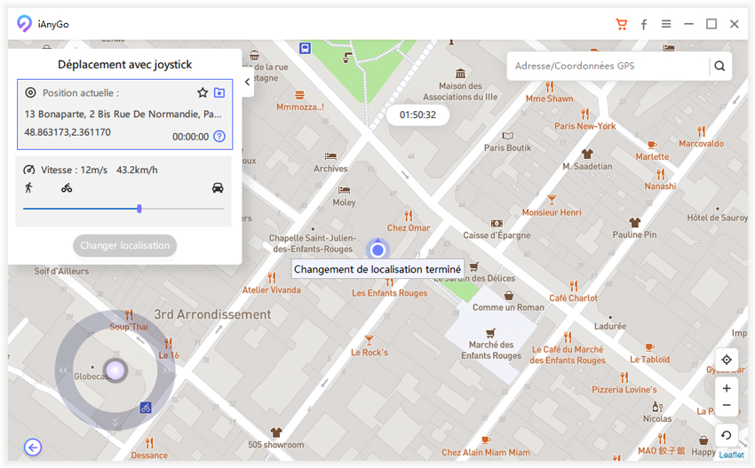Screen dimensions: 755x468
Task: Click Chez Omar restaurant marker
Action: (409, 215)
